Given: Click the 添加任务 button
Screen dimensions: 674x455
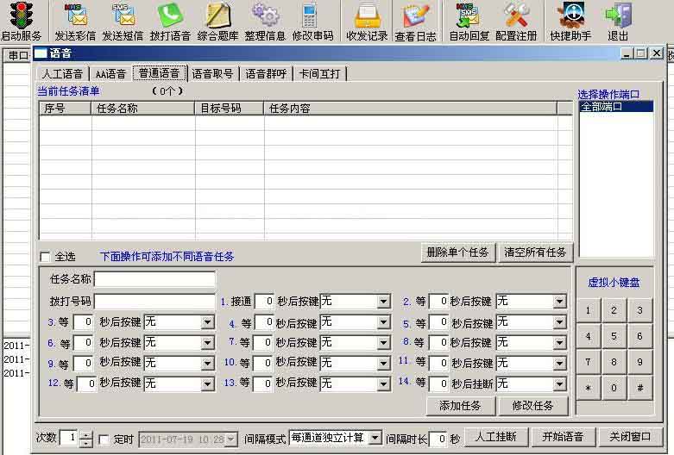Looking at the screenshot, I should point(460,406).
